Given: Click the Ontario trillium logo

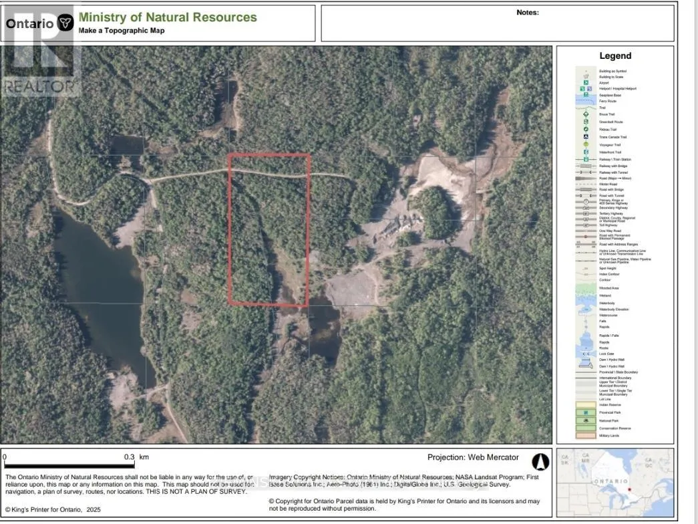Looking at the screenshot, I should point(65,23).
